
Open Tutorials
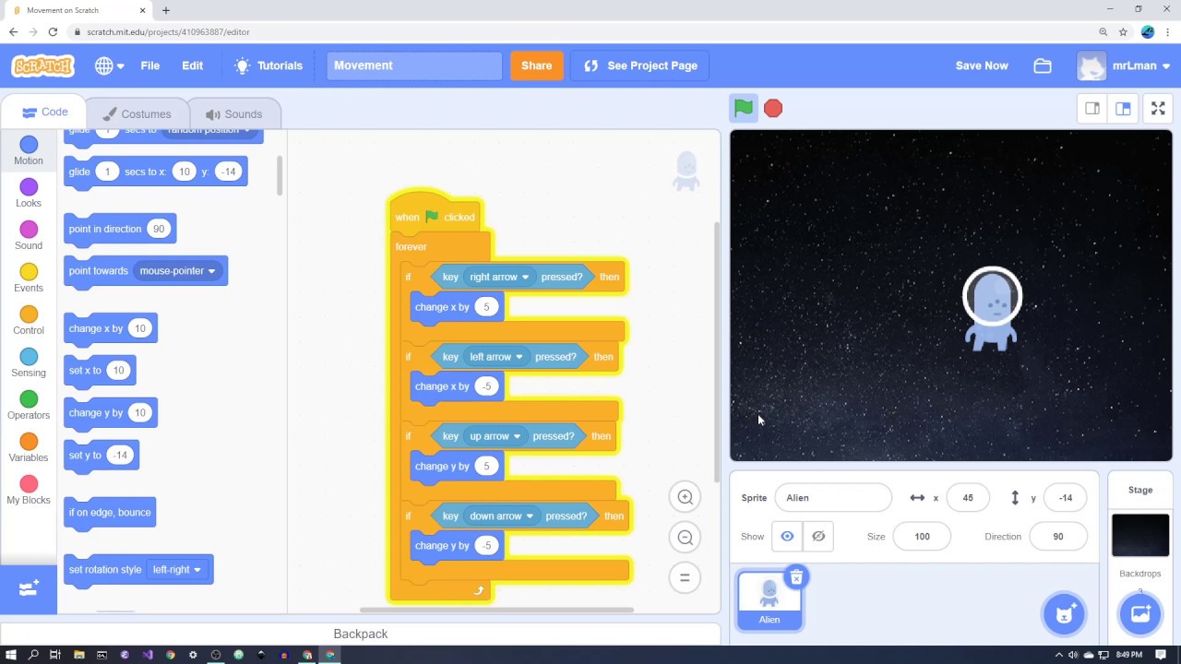click(x=268, y=65)
